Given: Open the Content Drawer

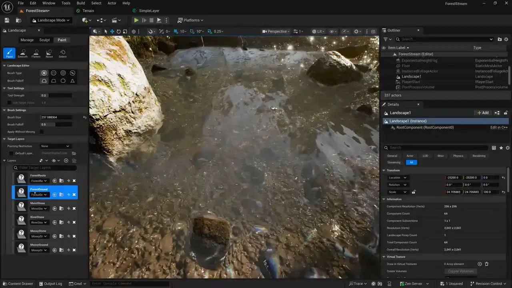Looking at the screenshot, I should (18, 284).
